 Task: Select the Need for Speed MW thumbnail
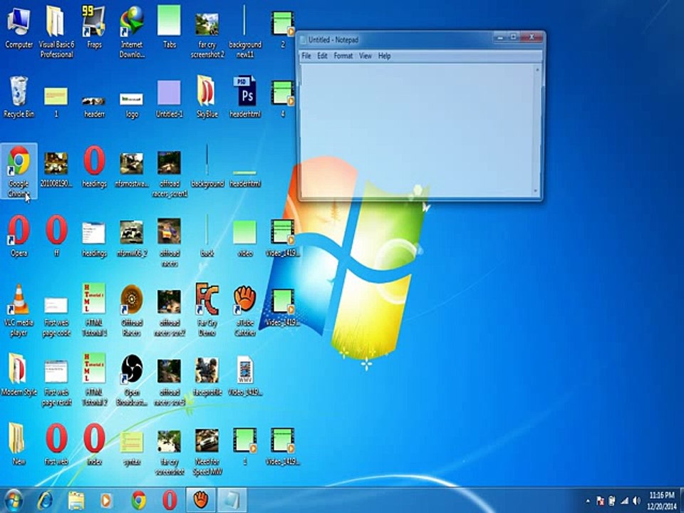207,452
